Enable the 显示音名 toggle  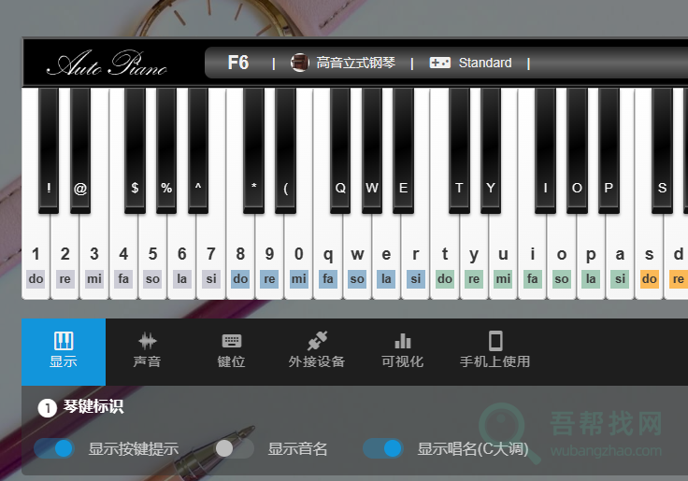(x=234, y=448)
